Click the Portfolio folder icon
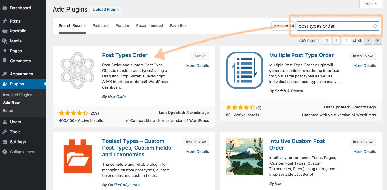 [x=5, y=31]
